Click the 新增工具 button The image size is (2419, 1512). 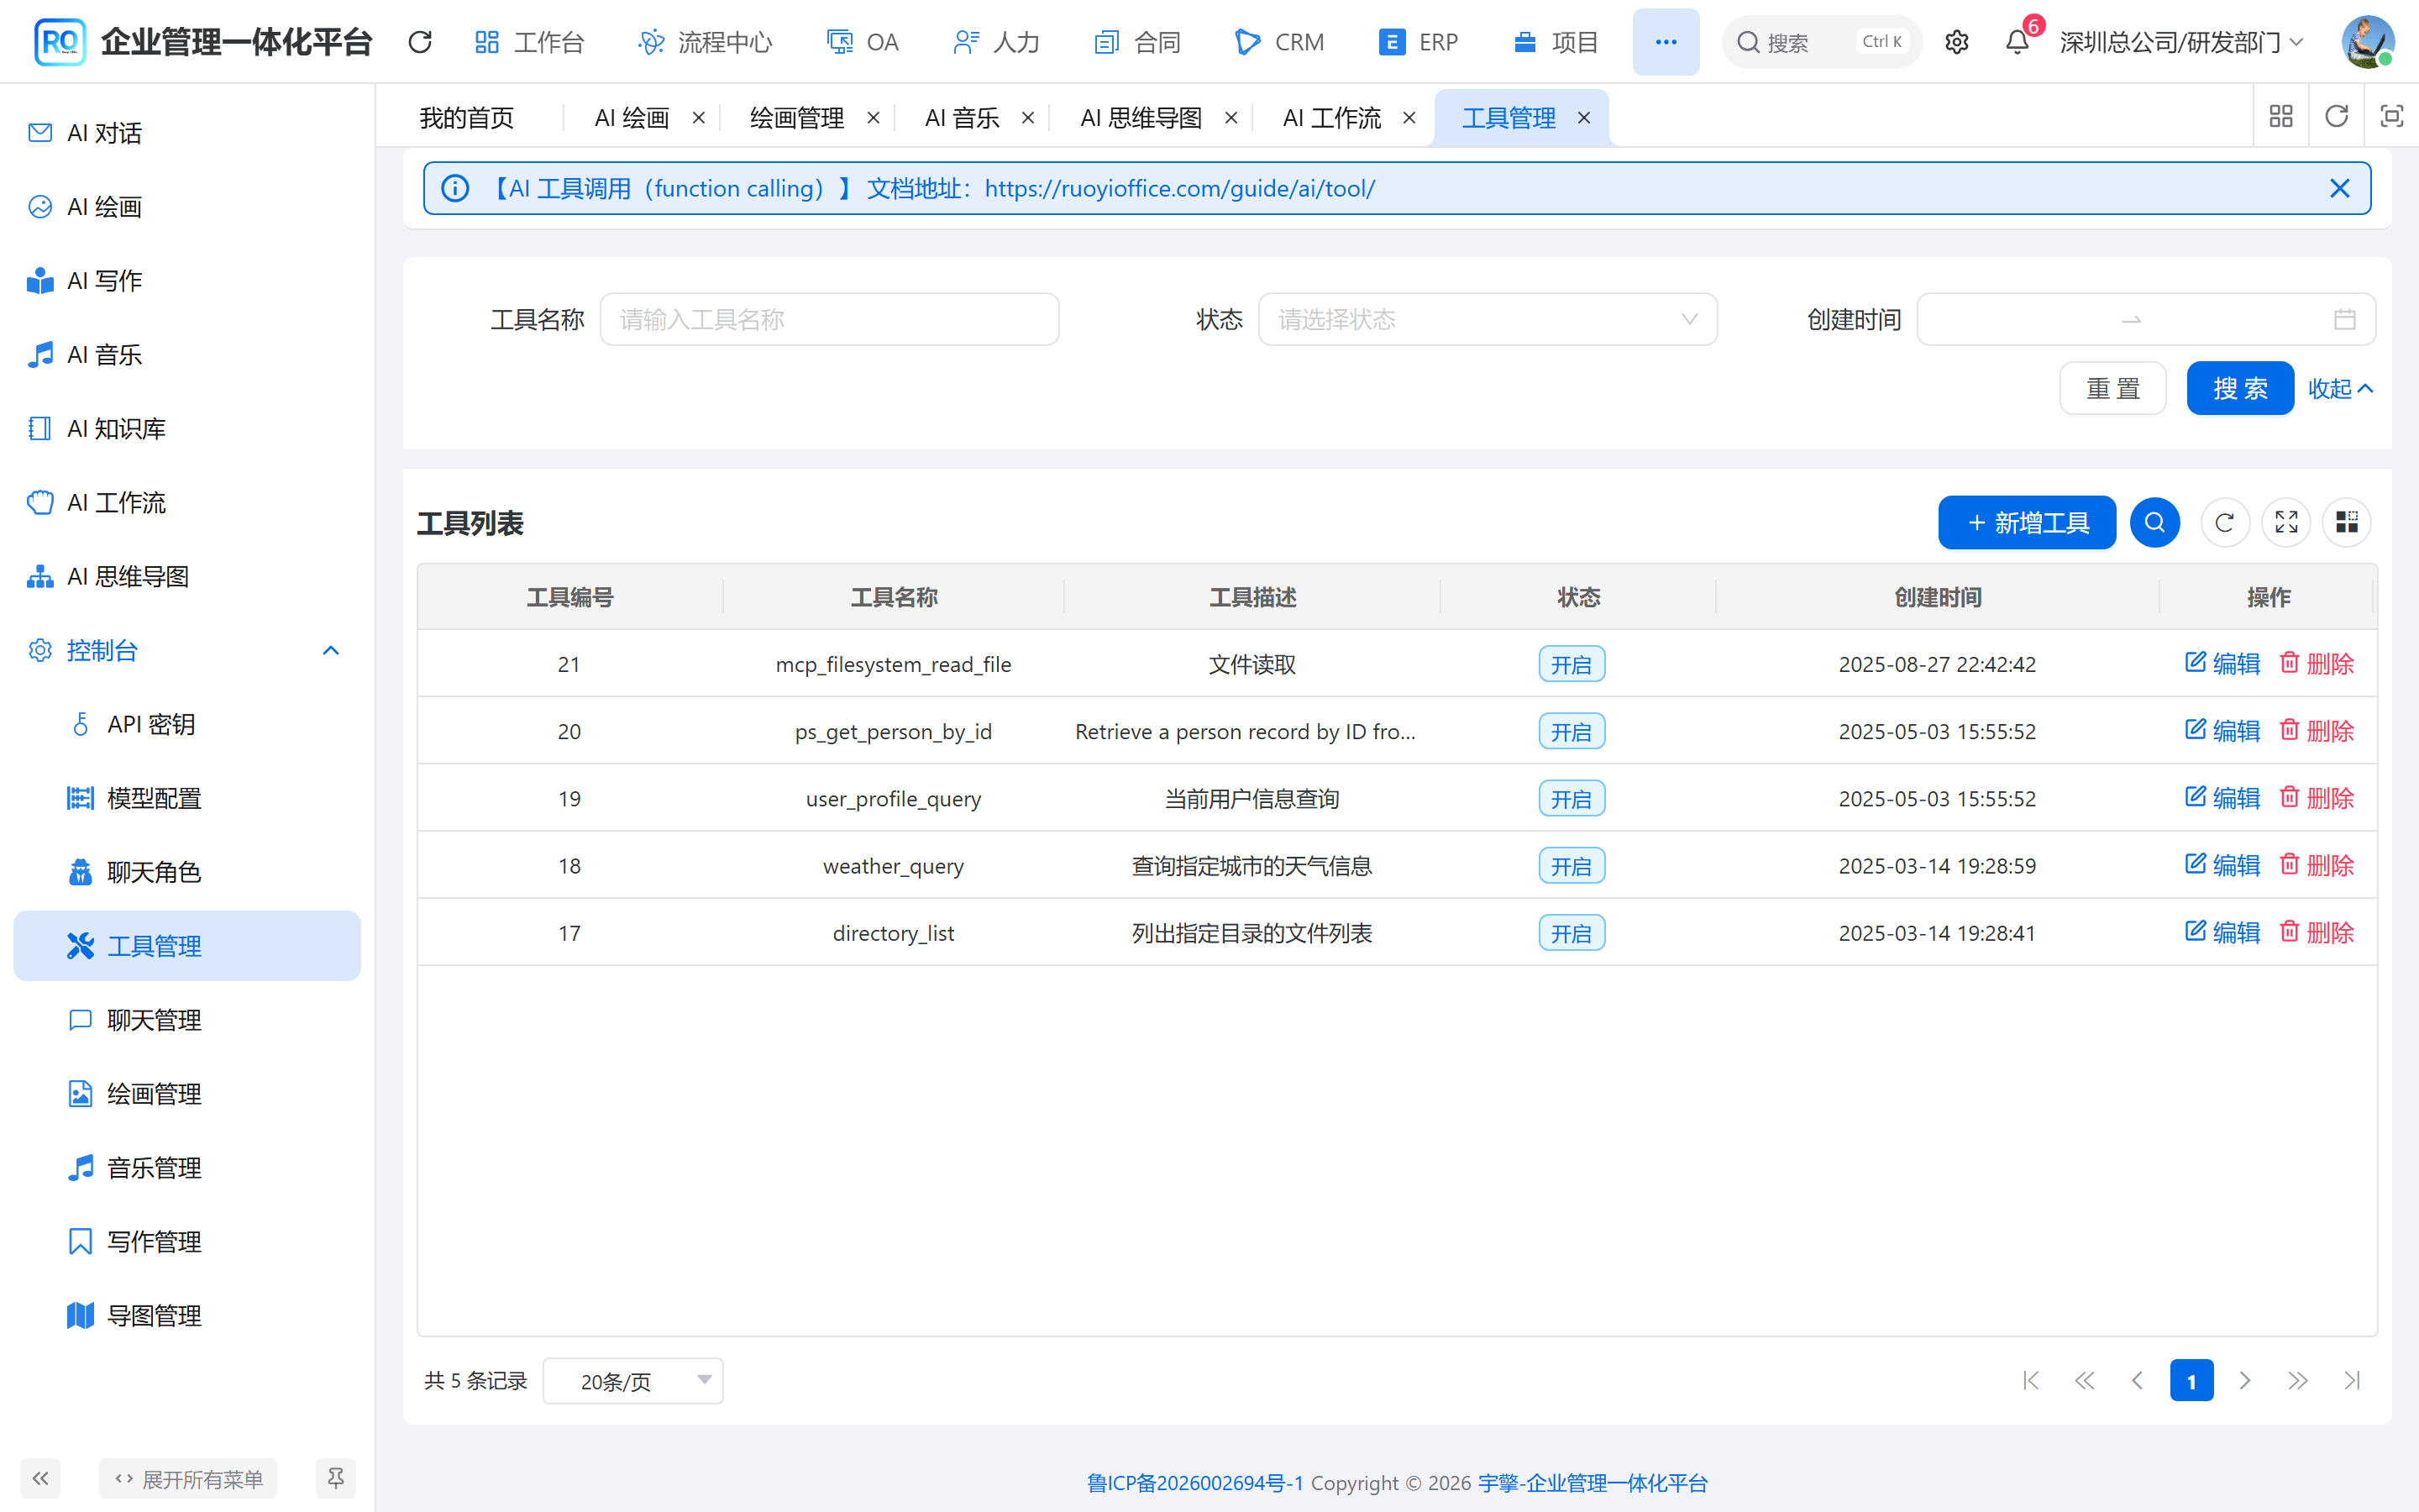[2026, 522]
